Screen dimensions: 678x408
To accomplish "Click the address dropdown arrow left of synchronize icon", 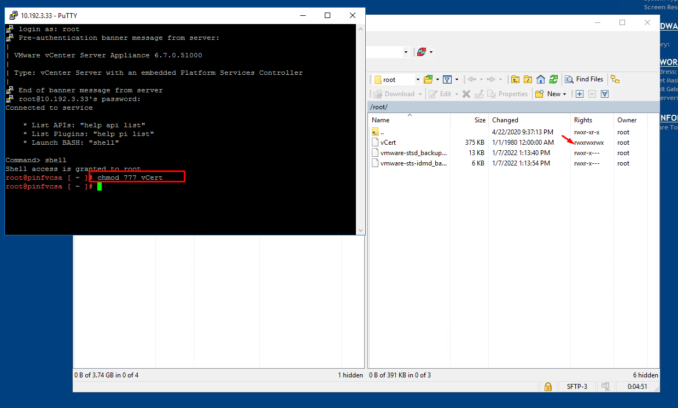I will (x=406, y=52).
